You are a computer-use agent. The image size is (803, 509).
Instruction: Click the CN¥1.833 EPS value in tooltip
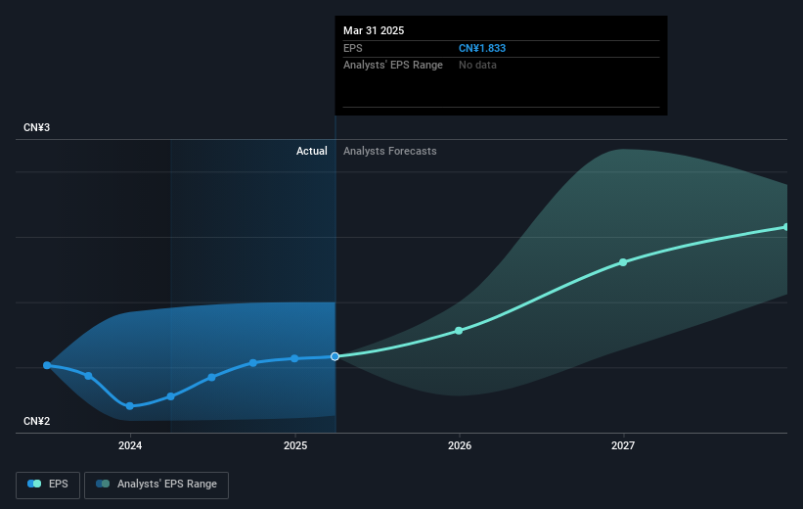pyautogui.click(x=482, y=48)
